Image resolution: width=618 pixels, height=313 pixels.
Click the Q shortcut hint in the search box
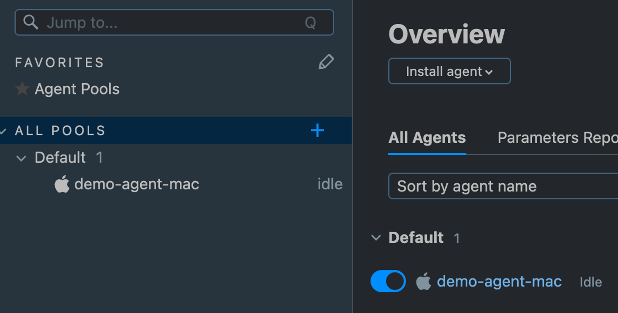(x=310, y=23)
